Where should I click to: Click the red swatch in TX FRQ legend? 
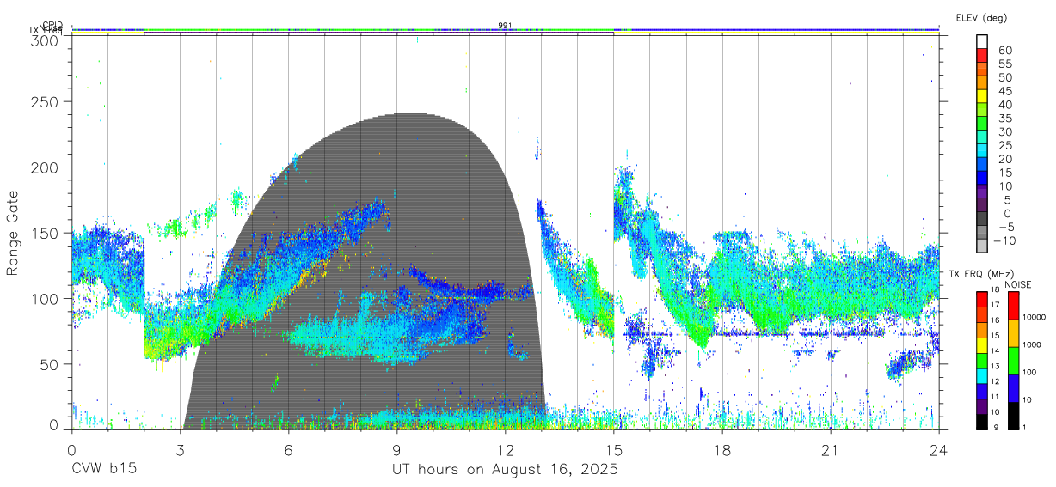coord(982,299)
